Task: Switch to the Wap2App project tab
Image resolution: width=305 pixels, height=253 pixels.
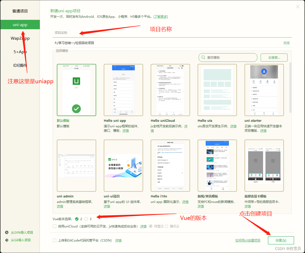Action: [20, 38]
